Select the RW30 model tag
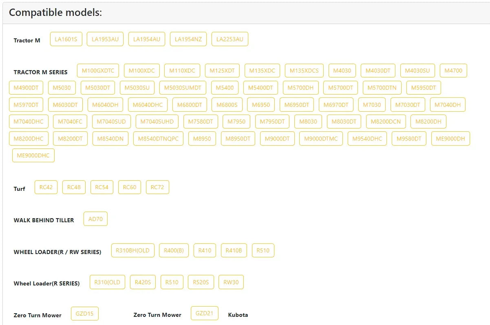 coord(231,282)
